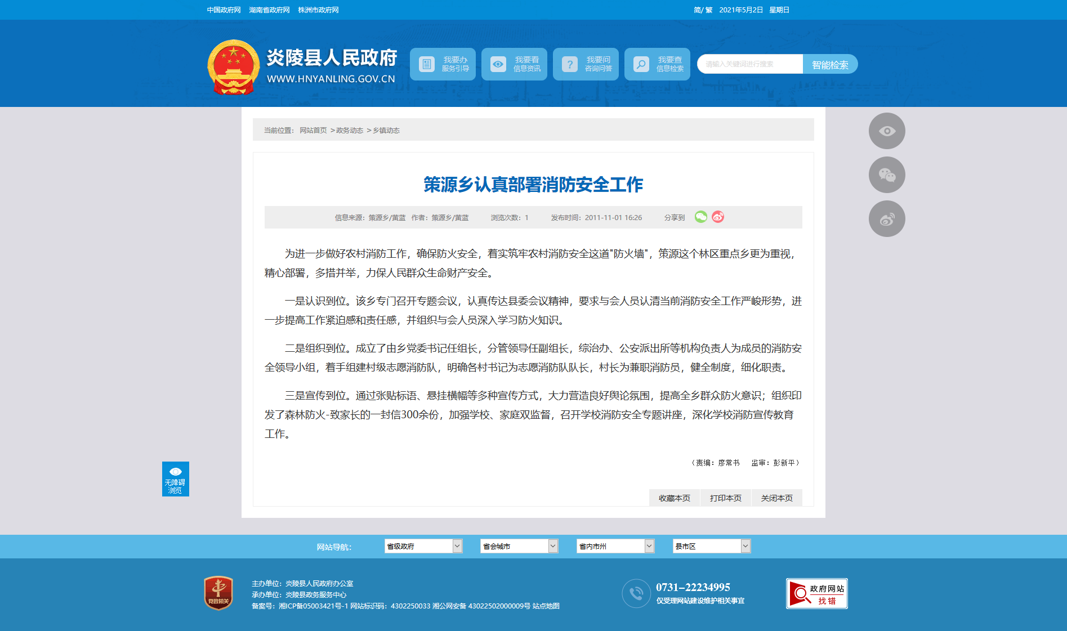1067x631 pixels.
Task: Click the national emblem logo
Action: 233,67
